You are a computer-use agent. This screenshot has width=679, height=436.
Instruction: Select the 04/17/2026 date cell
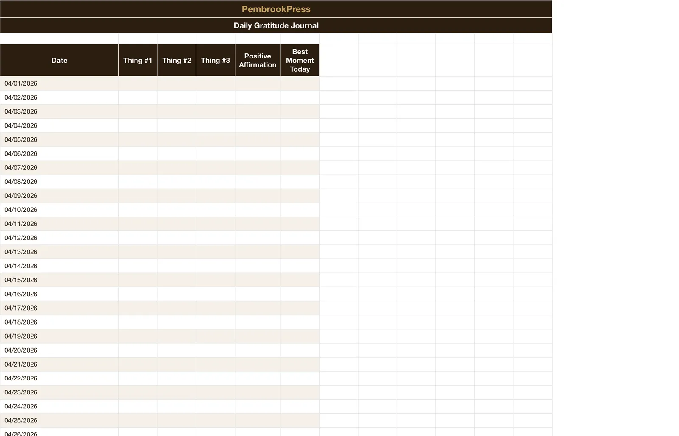click(x=59, y=308)
